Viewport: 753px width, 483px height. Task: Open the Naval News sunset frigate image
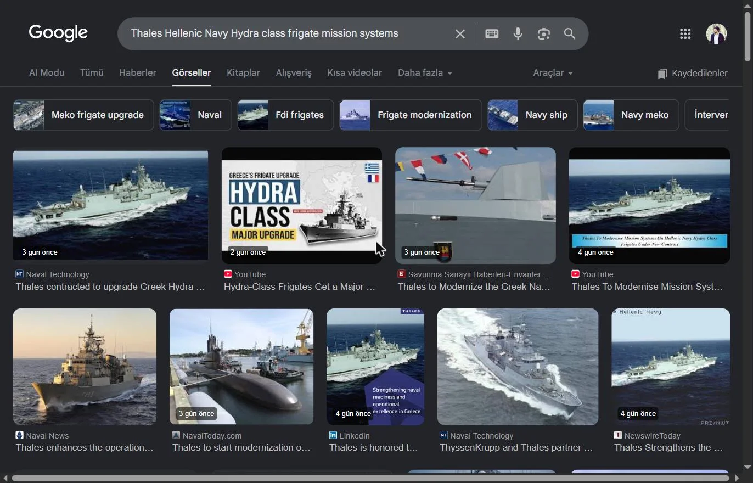(x=85, y=367)
